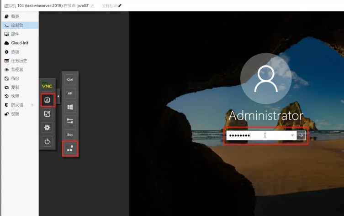The width and height of the screenshot is (344, 216).
Task: Send Ctrl+Alt+Del via noVNC button
Action: [x=70, y=149]
